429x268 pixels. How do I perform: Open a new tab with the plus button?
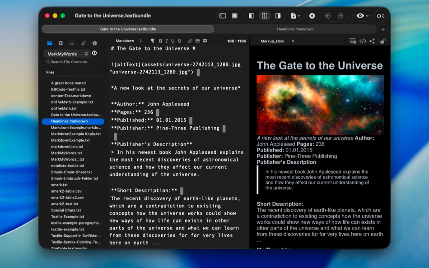tap(383, 28)
